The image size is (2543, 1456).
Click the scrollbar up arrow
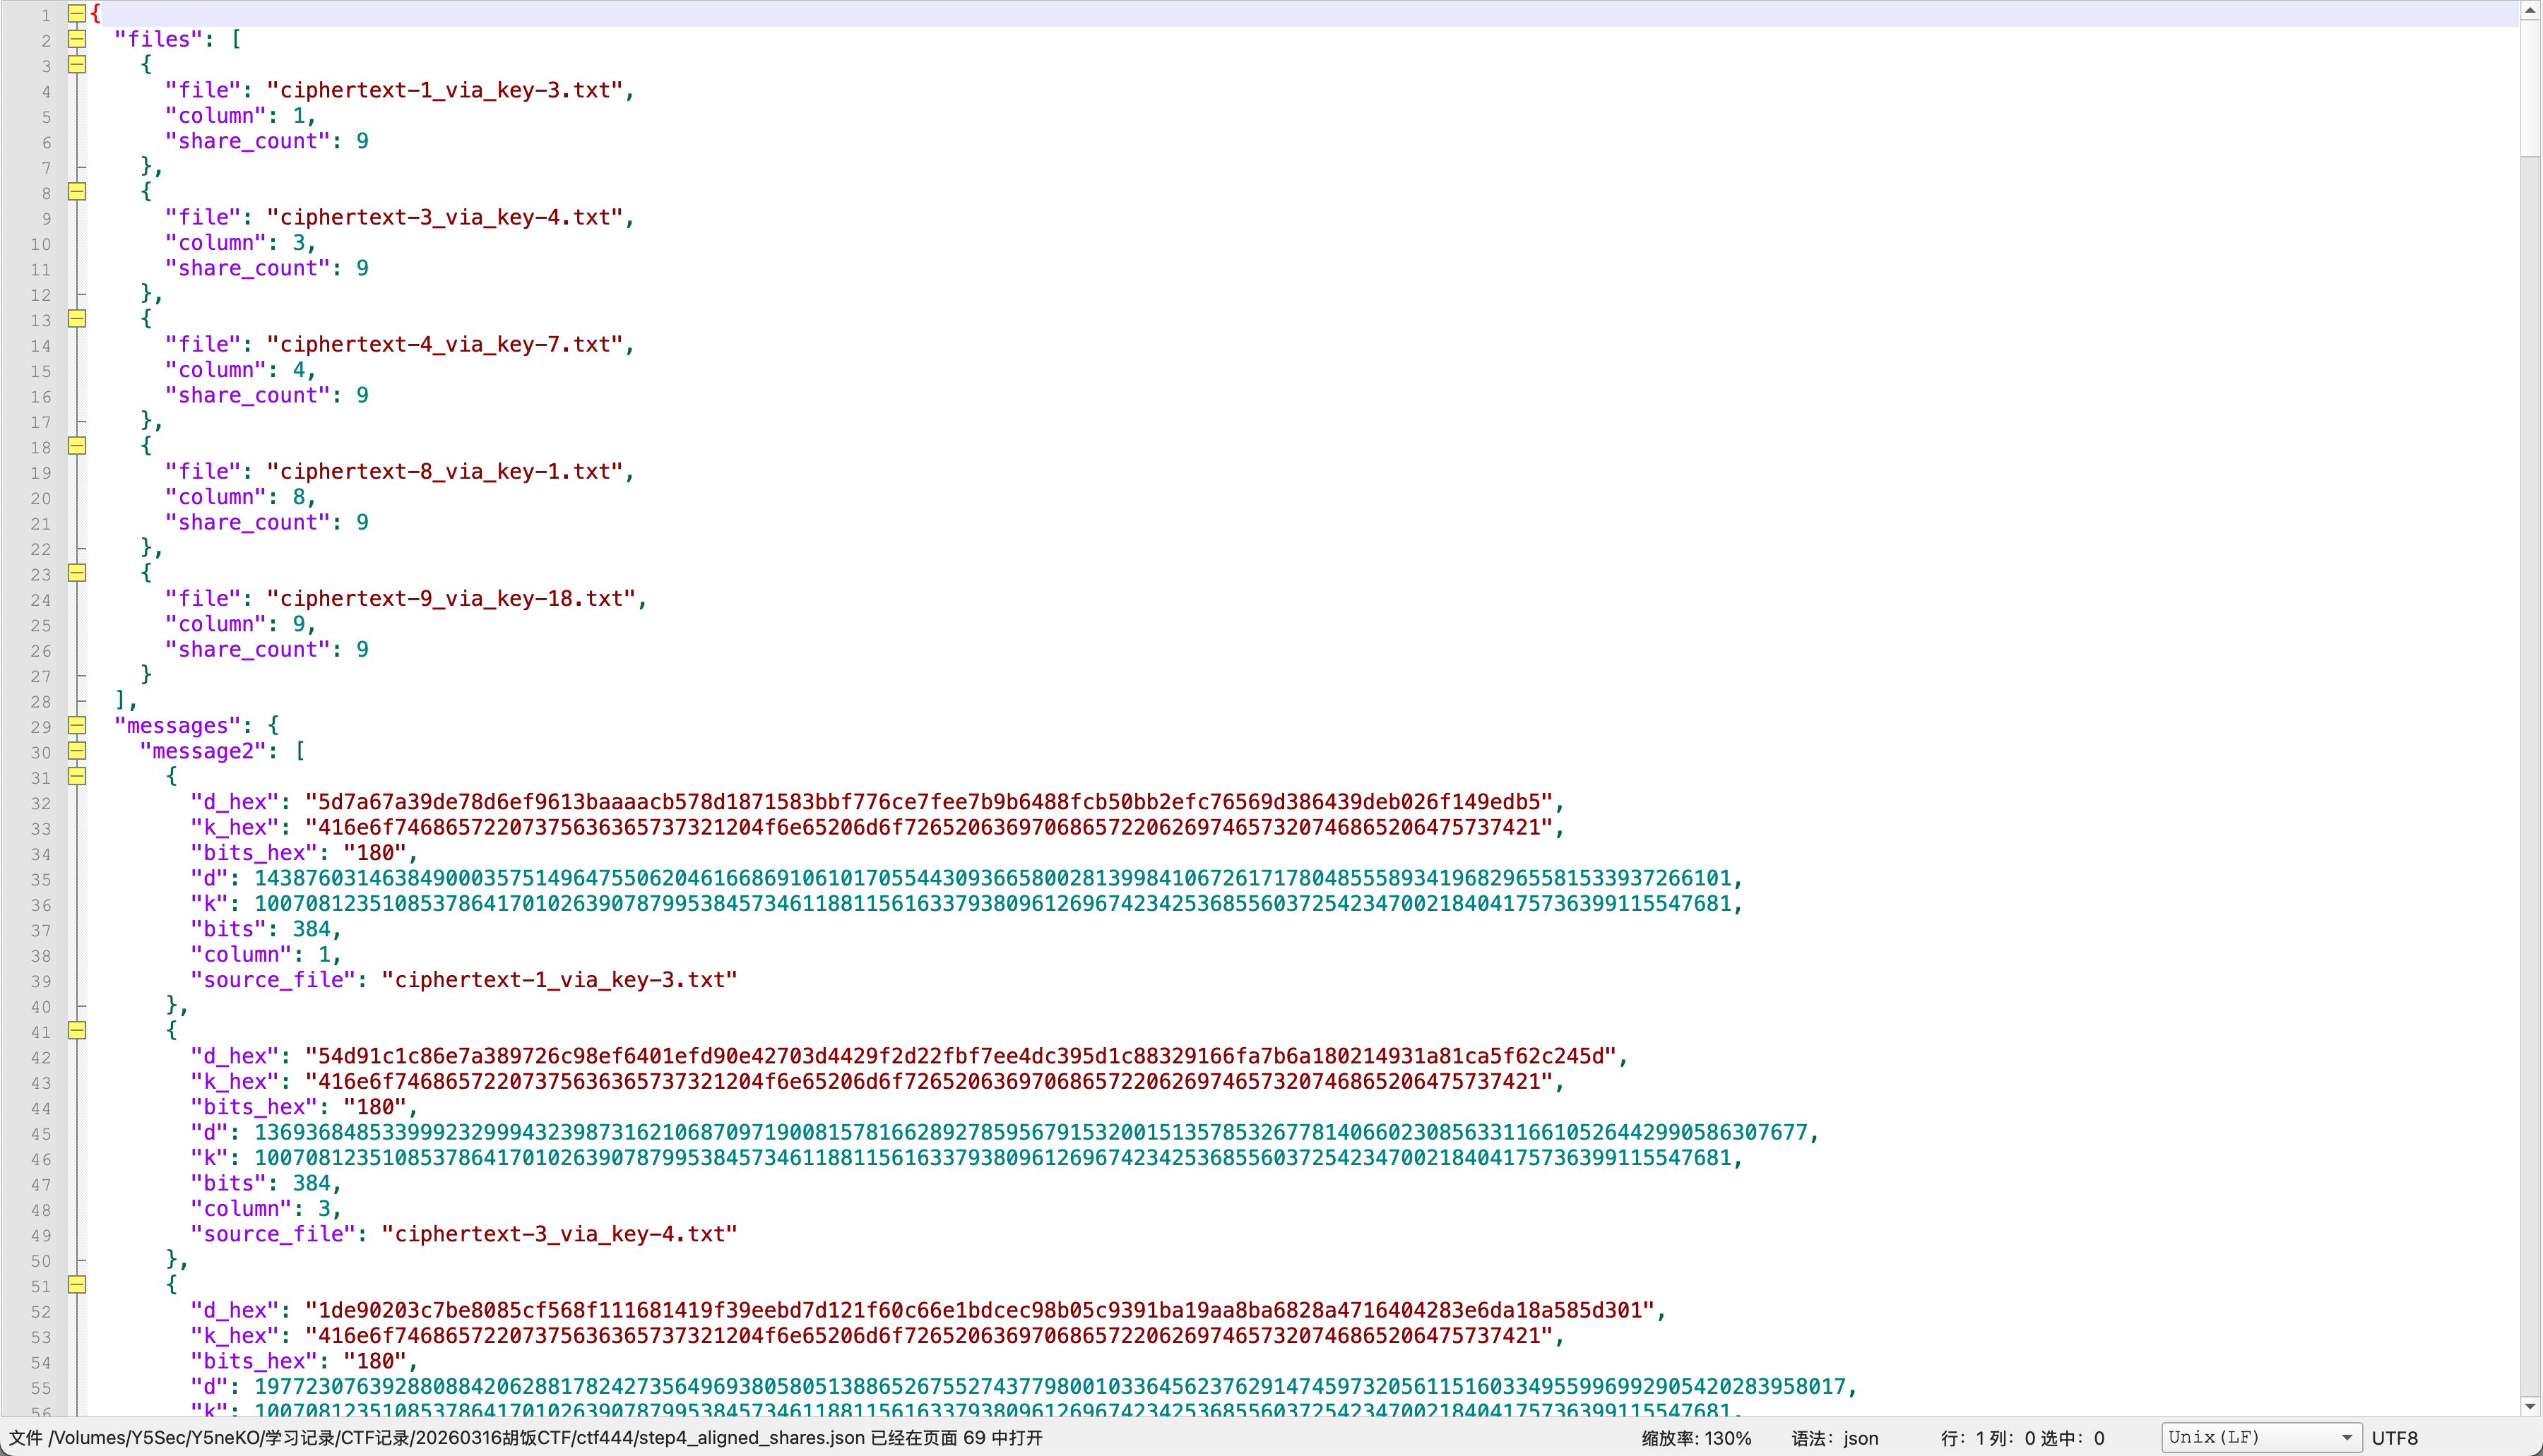pyautogui.click(x=2530, y=10)
